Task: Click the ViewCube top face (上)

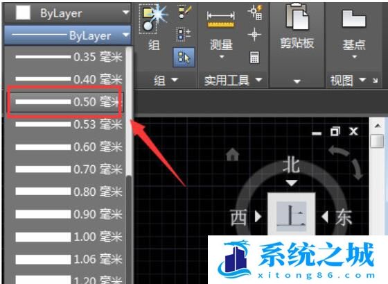Action: click(x=291, y=214)
